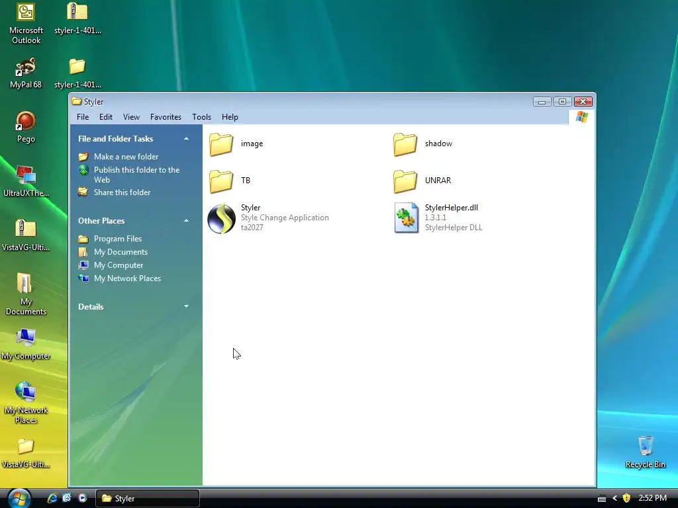Click the Start orb button
678x508 pixels.
[19, 498]
